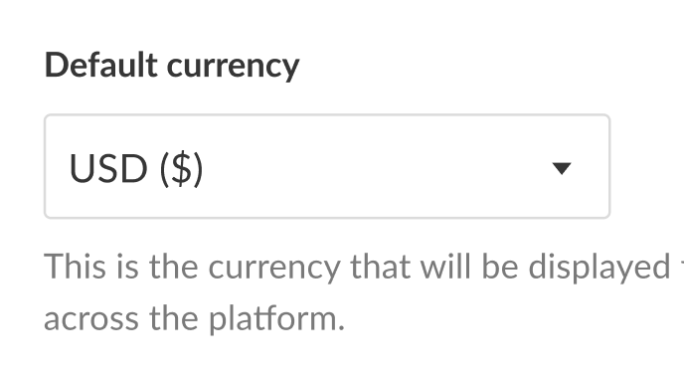Click "This is the currency" helper sentence
The image size is (684, 374).
coord(193,267)
